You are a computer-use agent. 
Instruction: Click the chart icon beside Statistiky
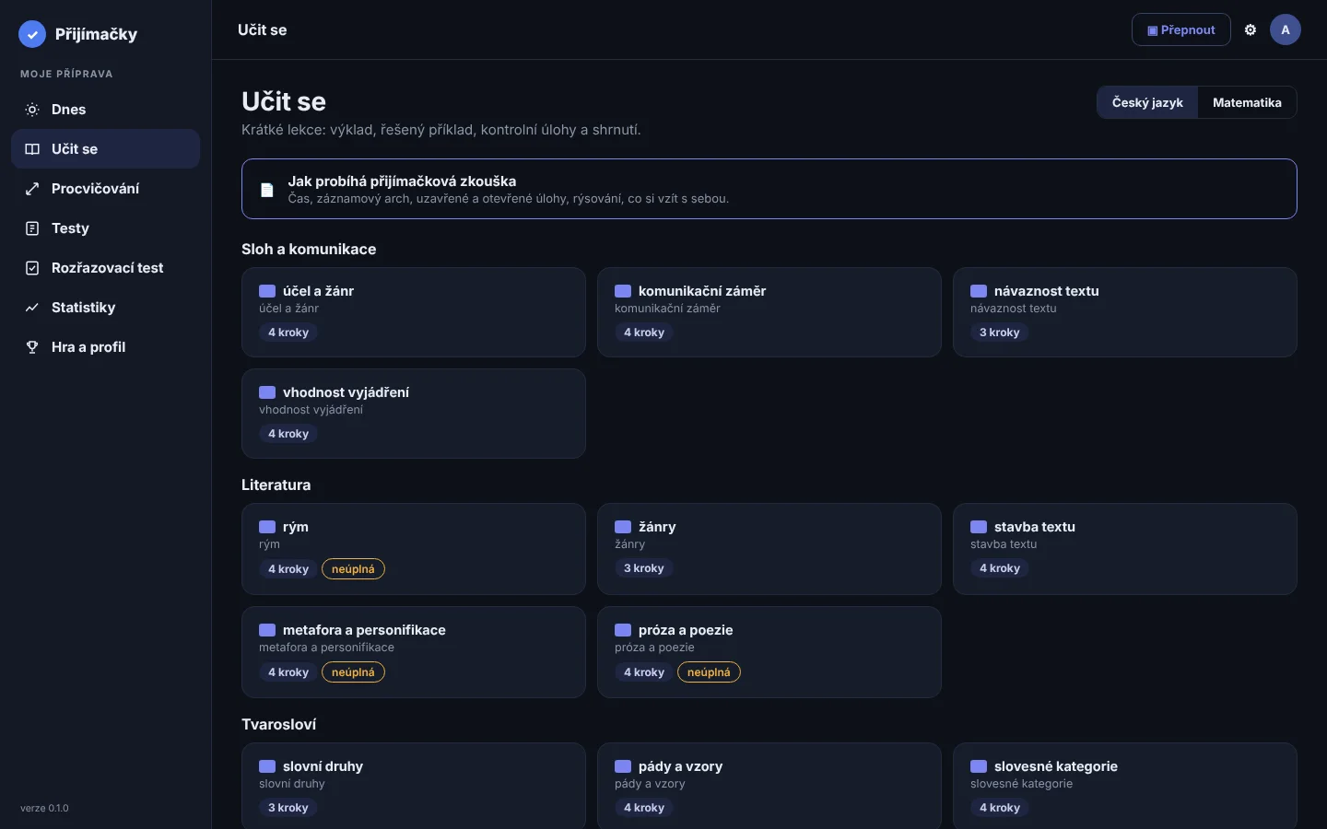[32, 308]
